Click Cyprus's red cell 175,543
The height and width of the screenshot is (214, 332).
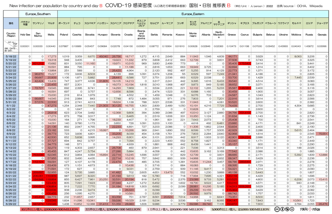[245, 63]
